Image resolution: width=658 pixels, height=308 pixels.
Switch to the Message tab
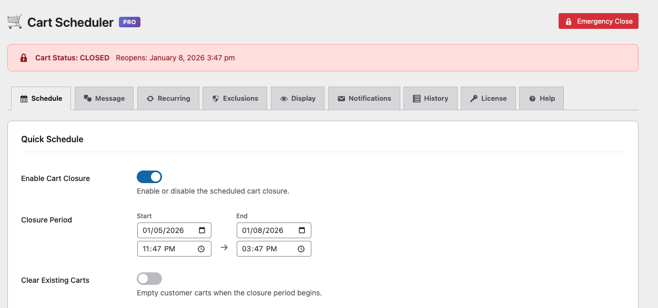(x=104, y=99)
